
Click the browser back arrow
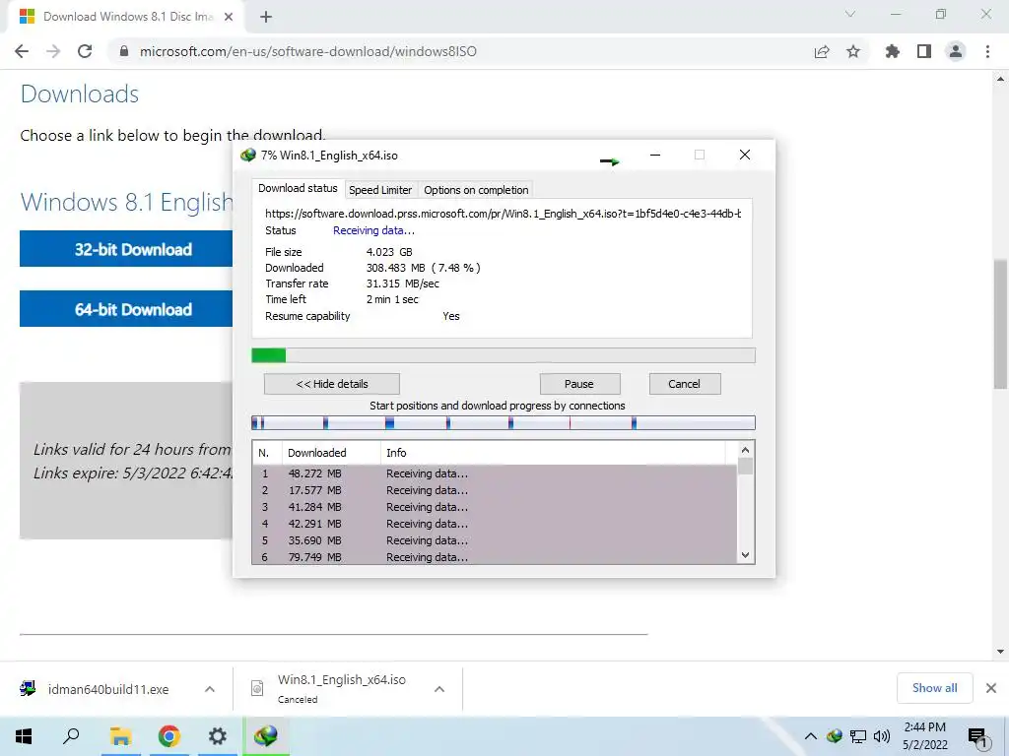pyautogui.click(x=22, y=51)
